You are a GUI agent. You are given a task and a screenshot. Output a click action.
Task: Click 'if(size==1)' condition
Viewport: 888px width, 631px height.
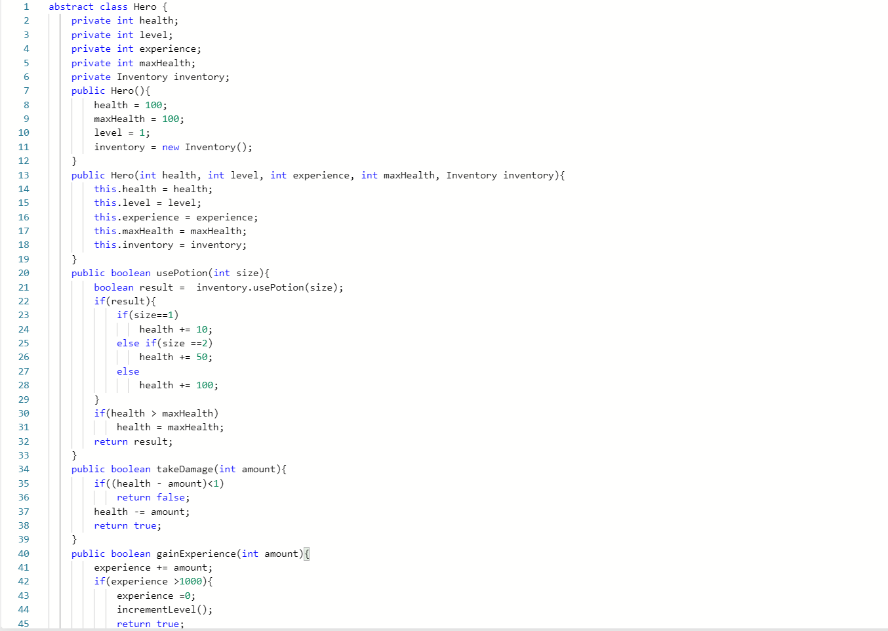(148, 315)
